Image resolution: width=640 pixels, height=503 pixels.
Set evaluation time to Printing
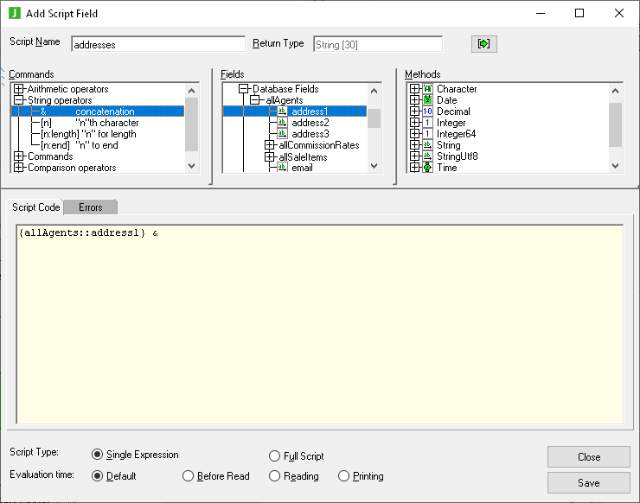(x=344, y=476)
